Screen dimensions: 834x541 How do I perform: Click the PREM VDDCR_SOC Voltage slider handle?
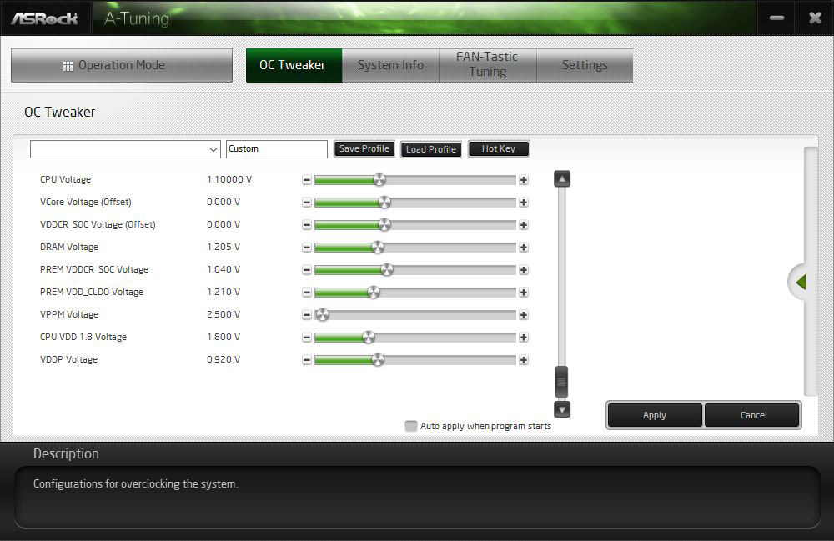click(x=387, y=270)
